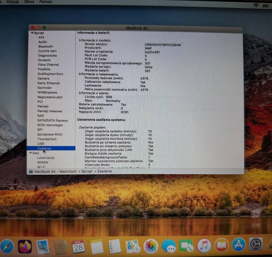272x257 pixels.
Task: Select Fibre Channel in the sidebar
Action: click(49, 65)
